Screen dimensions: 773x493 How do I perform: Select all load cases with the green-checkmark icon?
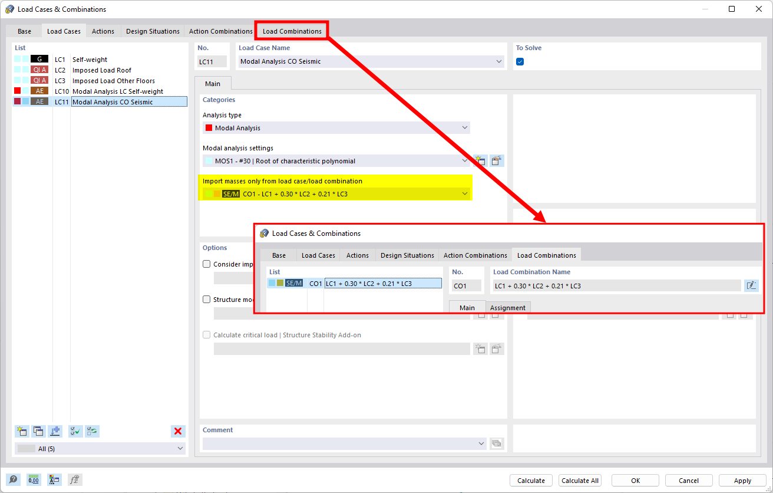75,431
